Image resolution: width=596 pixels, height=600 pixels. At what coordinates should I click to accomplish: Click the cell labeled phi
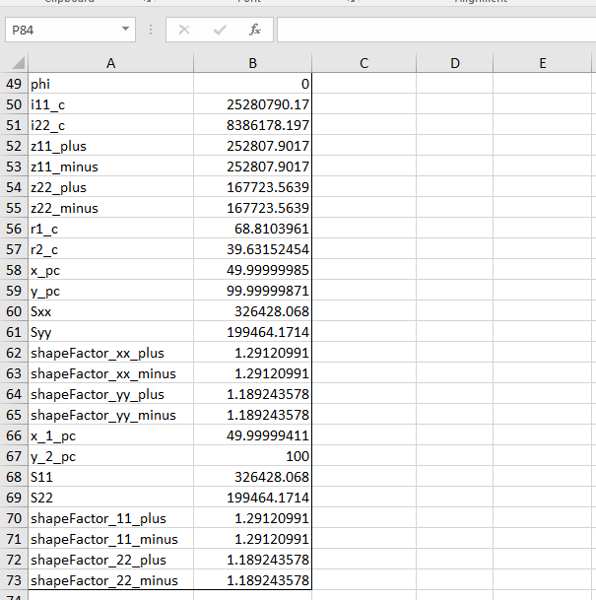(110, 84)
